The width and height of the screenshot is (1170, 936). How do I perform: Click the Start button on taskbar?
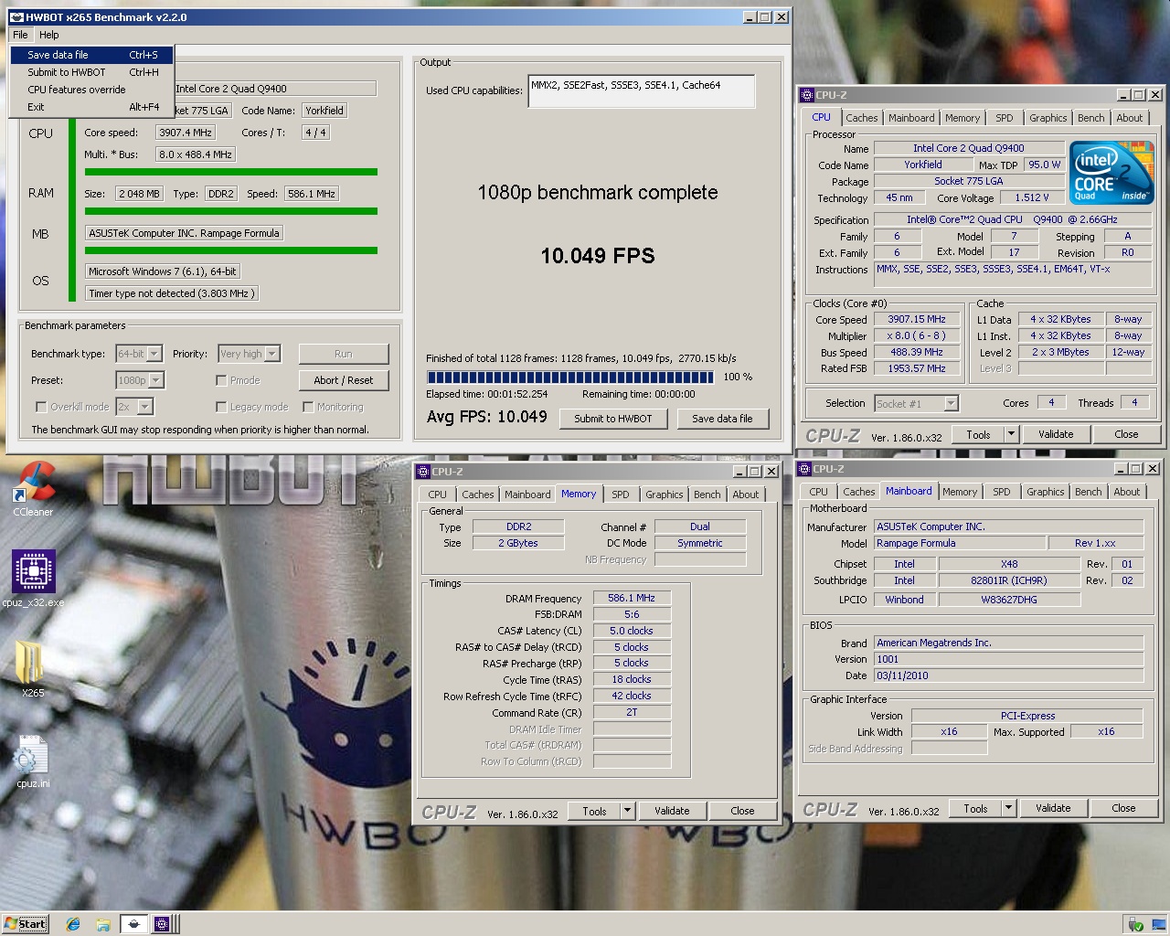[26, 924]
